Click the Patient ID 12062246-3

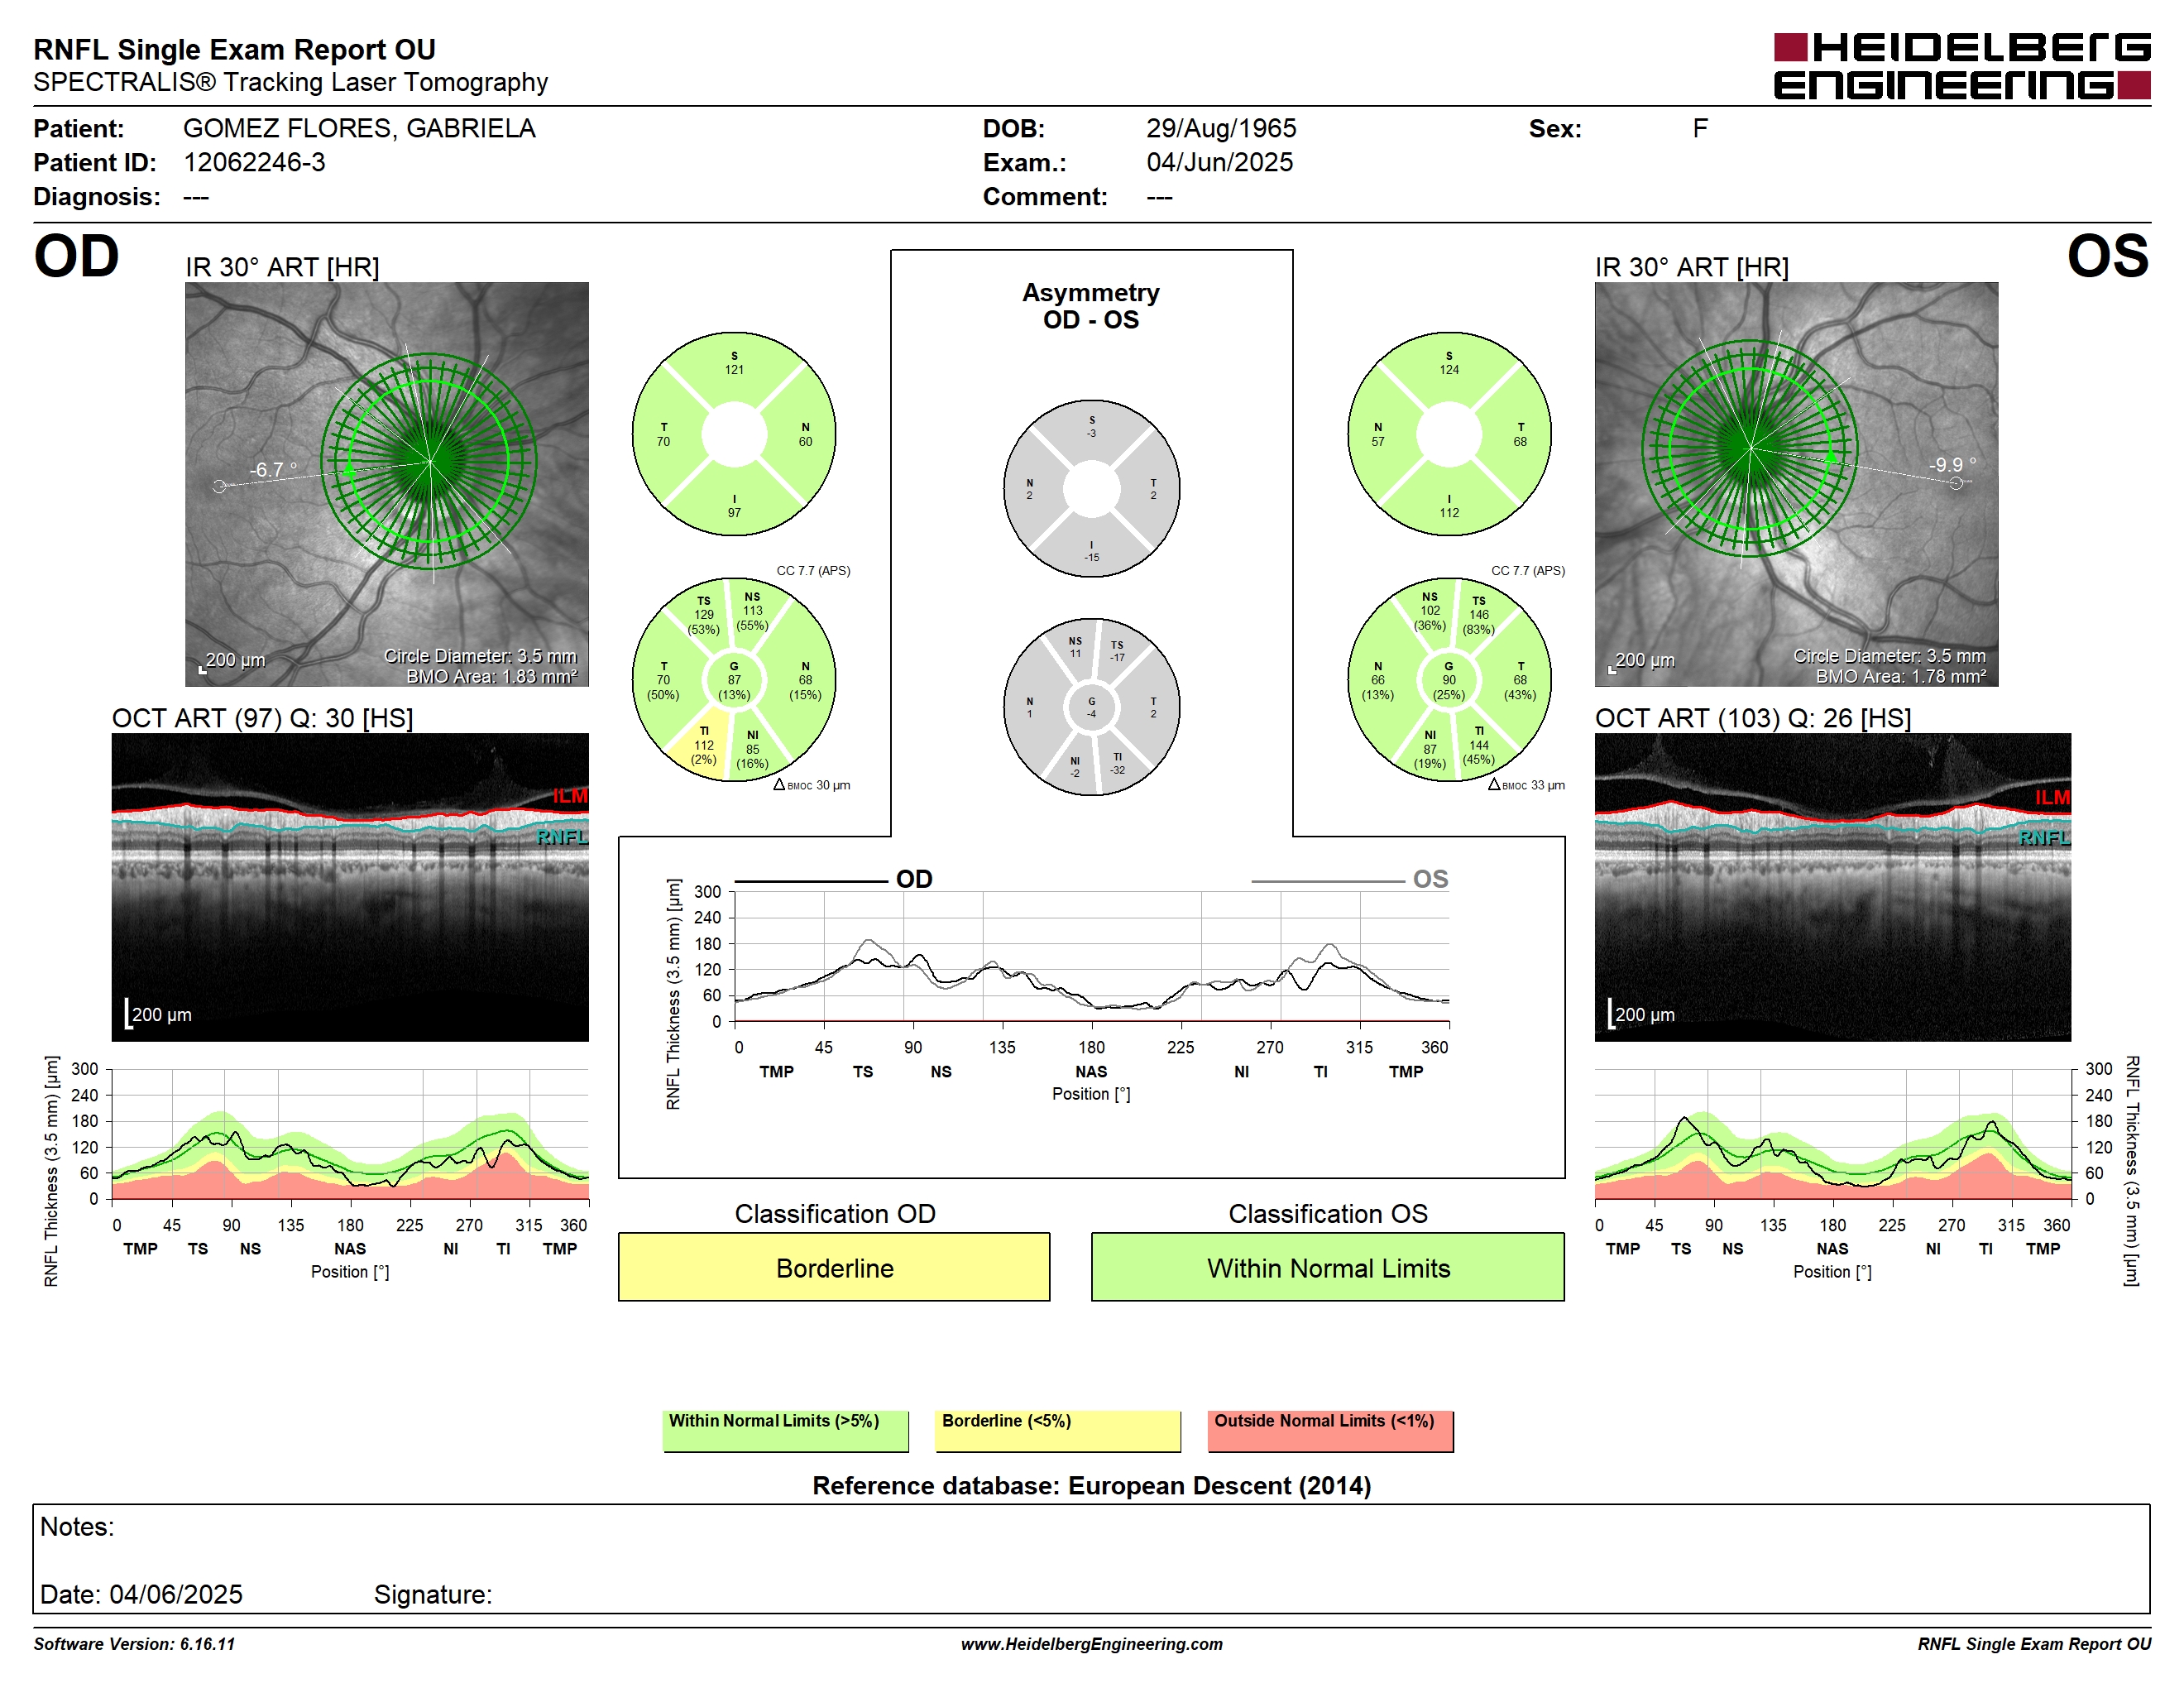pos(254,162)
